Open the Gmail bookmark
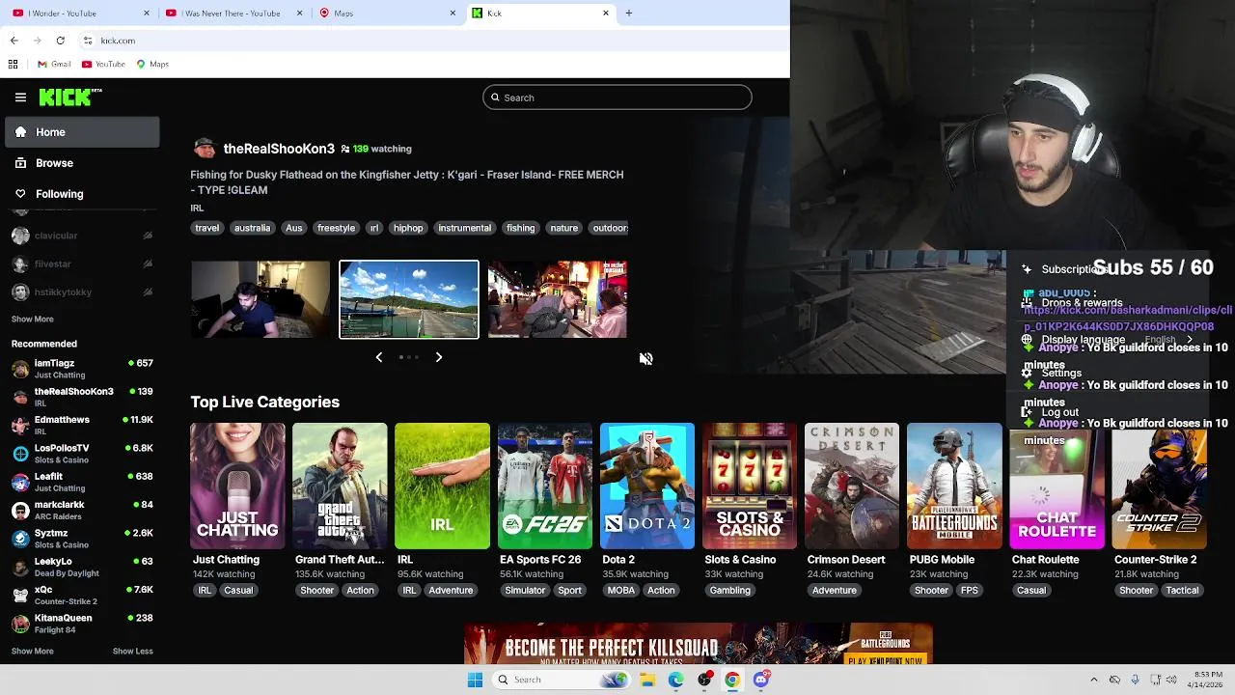This screenshot has width=1235, height=695. point(54,65)
